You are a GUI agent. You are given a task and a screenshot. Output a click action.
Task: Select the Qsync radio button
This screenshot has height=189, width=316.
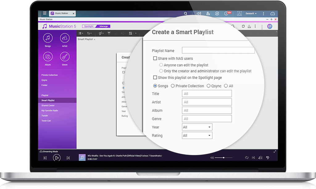(x=208, y=86)
